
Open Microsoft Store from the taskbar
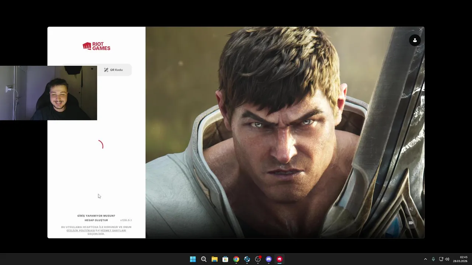click(x=225, y=259)
